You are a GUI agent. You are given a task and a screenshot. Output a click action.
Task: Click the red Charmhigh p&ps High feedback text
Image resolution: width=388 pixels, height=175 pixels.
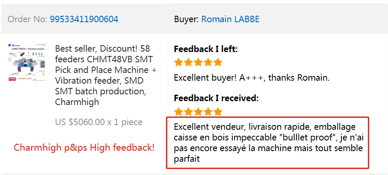point(84,148)
